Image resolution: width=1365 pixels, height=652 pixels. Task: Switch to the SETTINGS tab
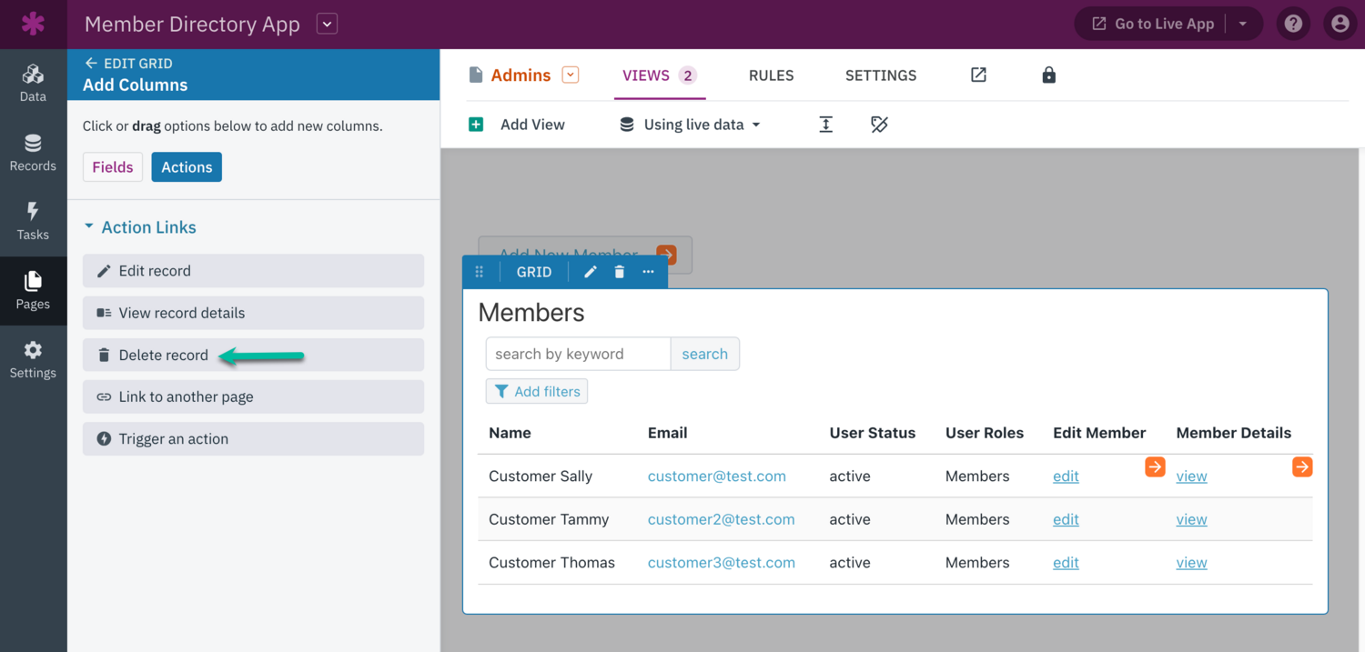(x=880, y=75)
